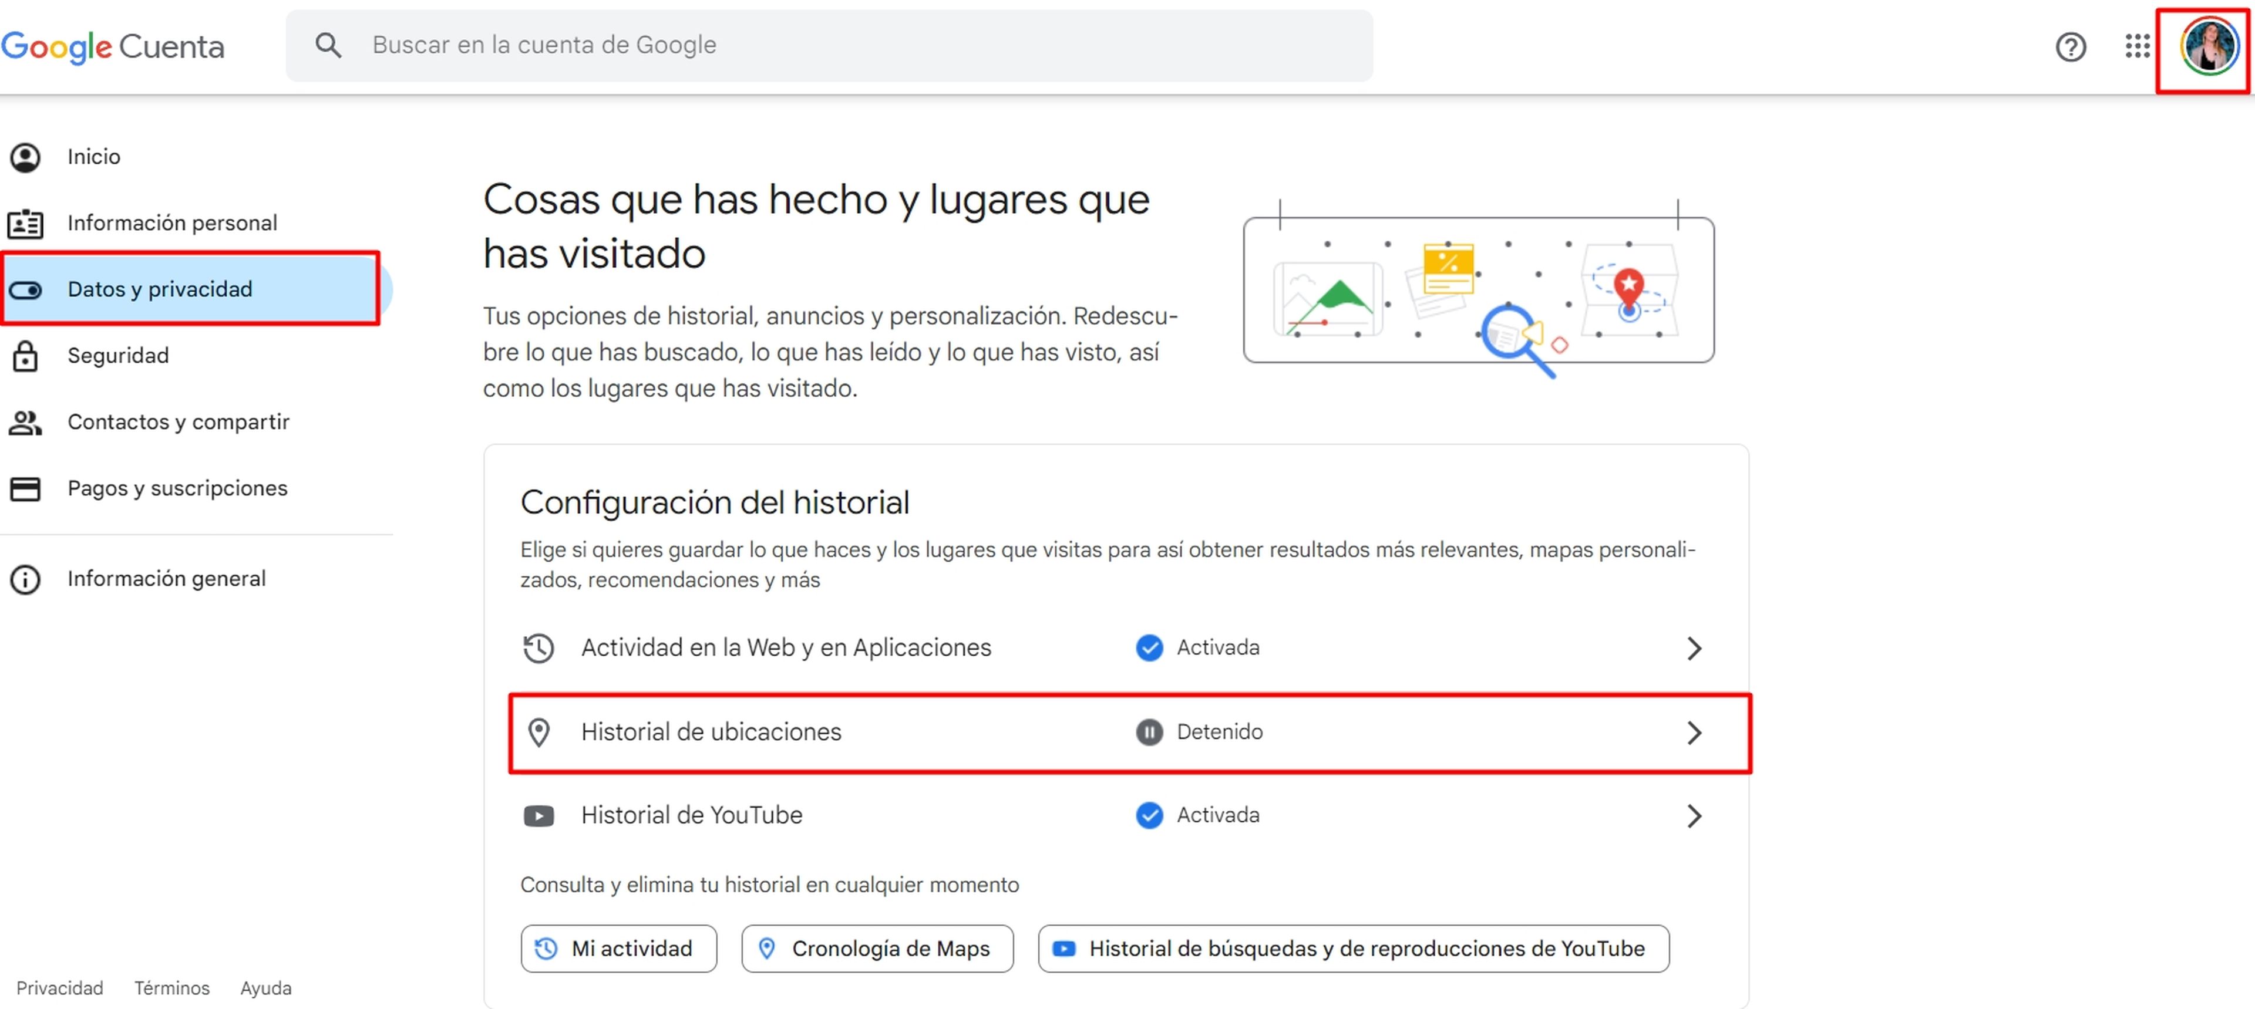Open the Google apps grid icon

pyautogui.click(x=2137, y=46)
